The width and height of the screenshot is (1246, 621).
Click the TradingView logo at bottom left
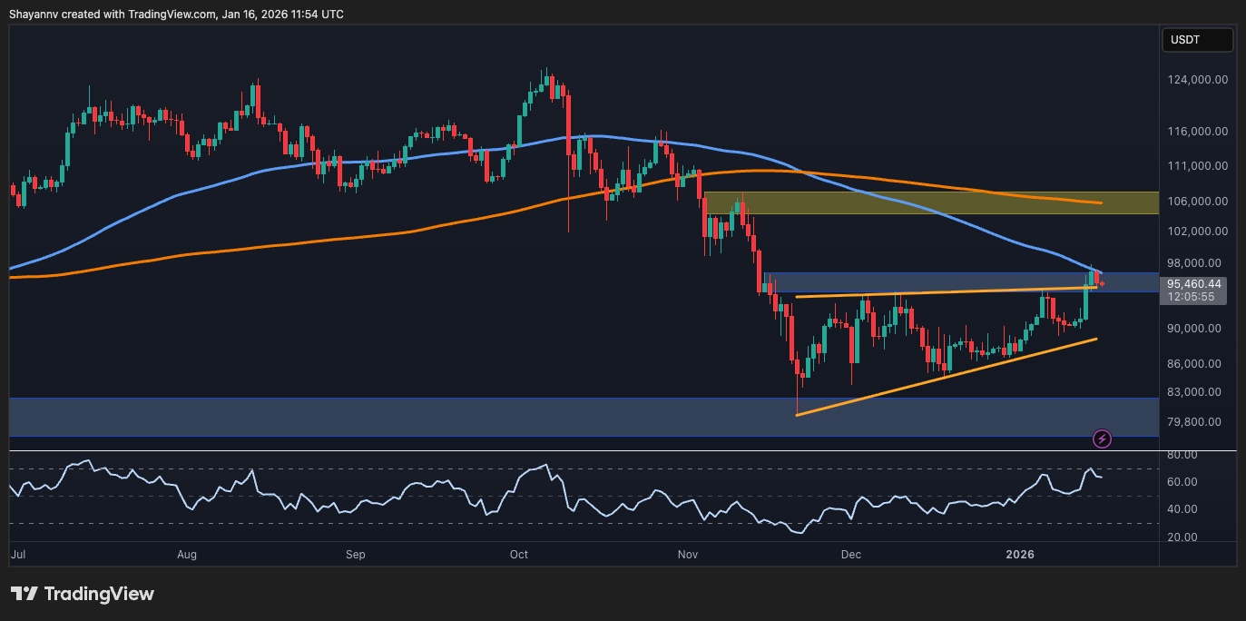tap(82, 594)
